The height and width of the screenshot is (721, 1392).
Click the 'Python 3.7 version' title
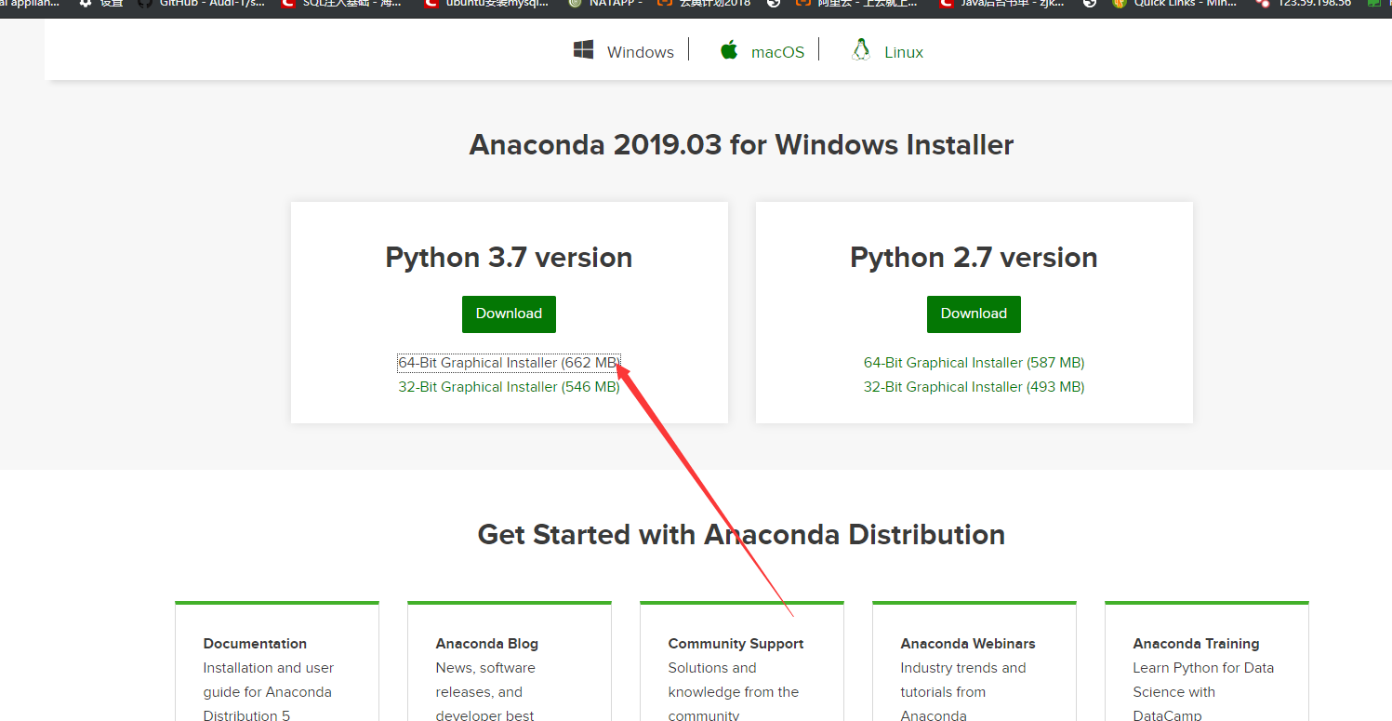[509, 258]
